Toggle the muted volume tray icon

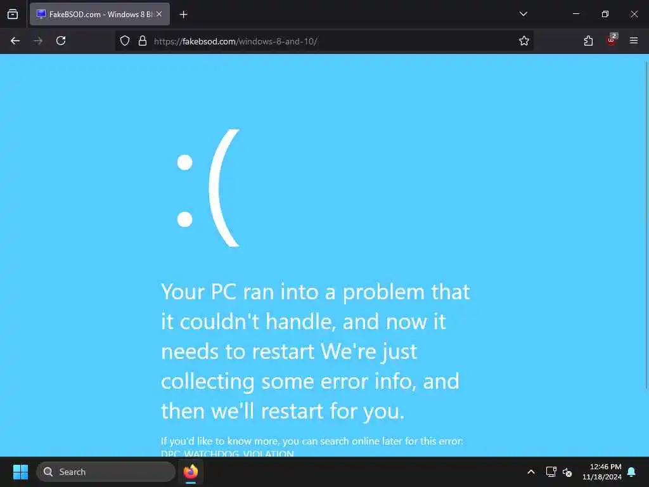pyautogui.click(x=567, y=472)
